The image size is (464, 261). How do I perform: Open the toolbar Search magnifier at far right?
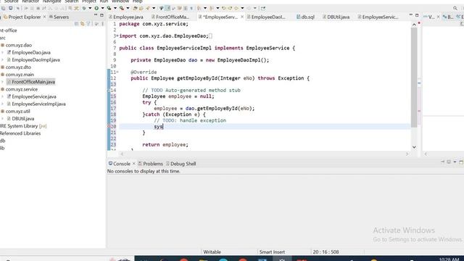tap(455, 8)
